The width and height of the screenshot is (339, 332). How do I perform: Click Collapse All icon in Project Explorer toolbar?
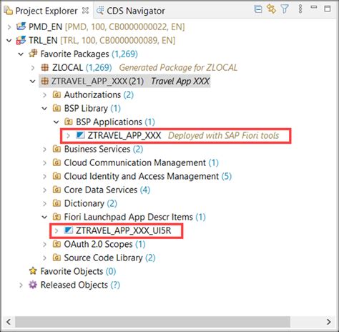[x=258, y=9]
